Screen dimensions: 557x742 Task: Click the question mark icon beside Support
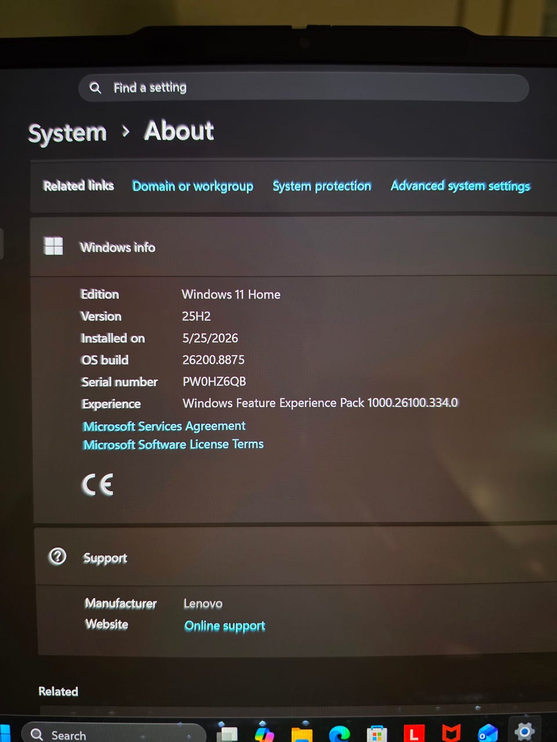coord(57,556)
